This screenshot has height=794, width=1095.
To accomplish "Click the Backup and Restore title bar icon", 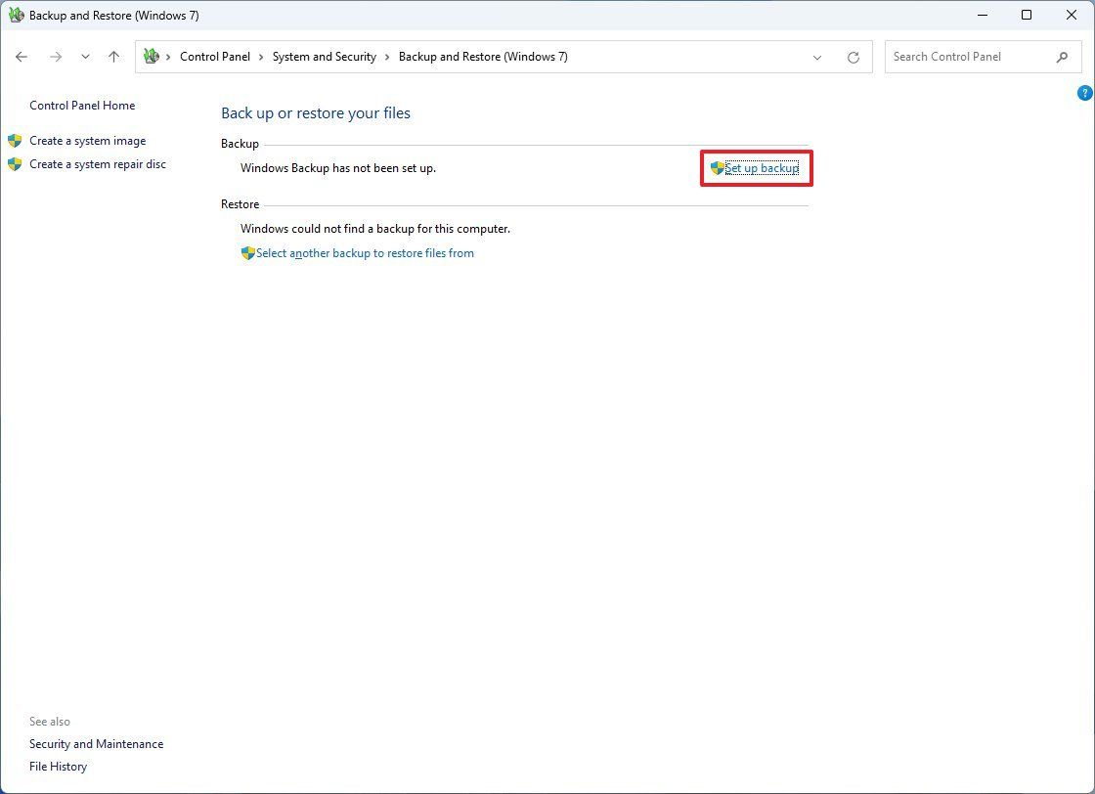I will click(17, 15).
